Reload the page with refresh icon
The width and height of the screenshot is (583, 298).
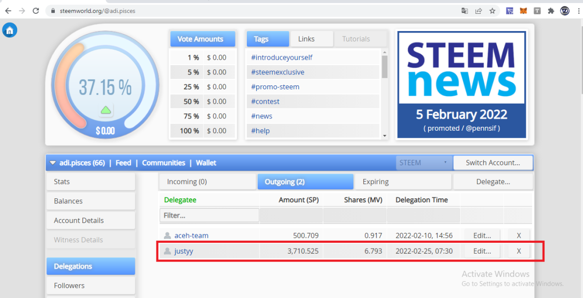pyautogui.click(x=36, y=11)
